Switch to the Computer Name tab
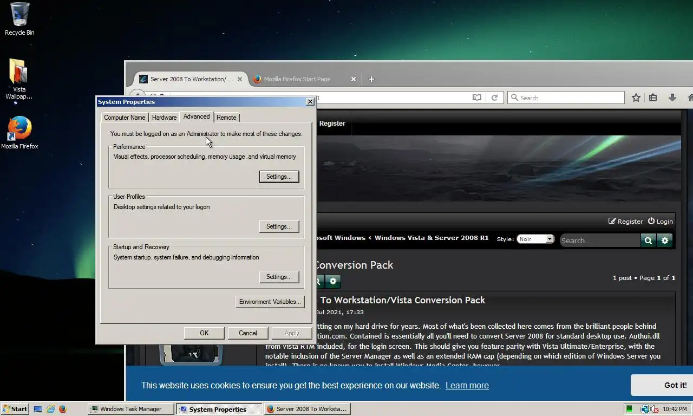The width and height of the screenshot is (693, 416). [x=125, y=118]
